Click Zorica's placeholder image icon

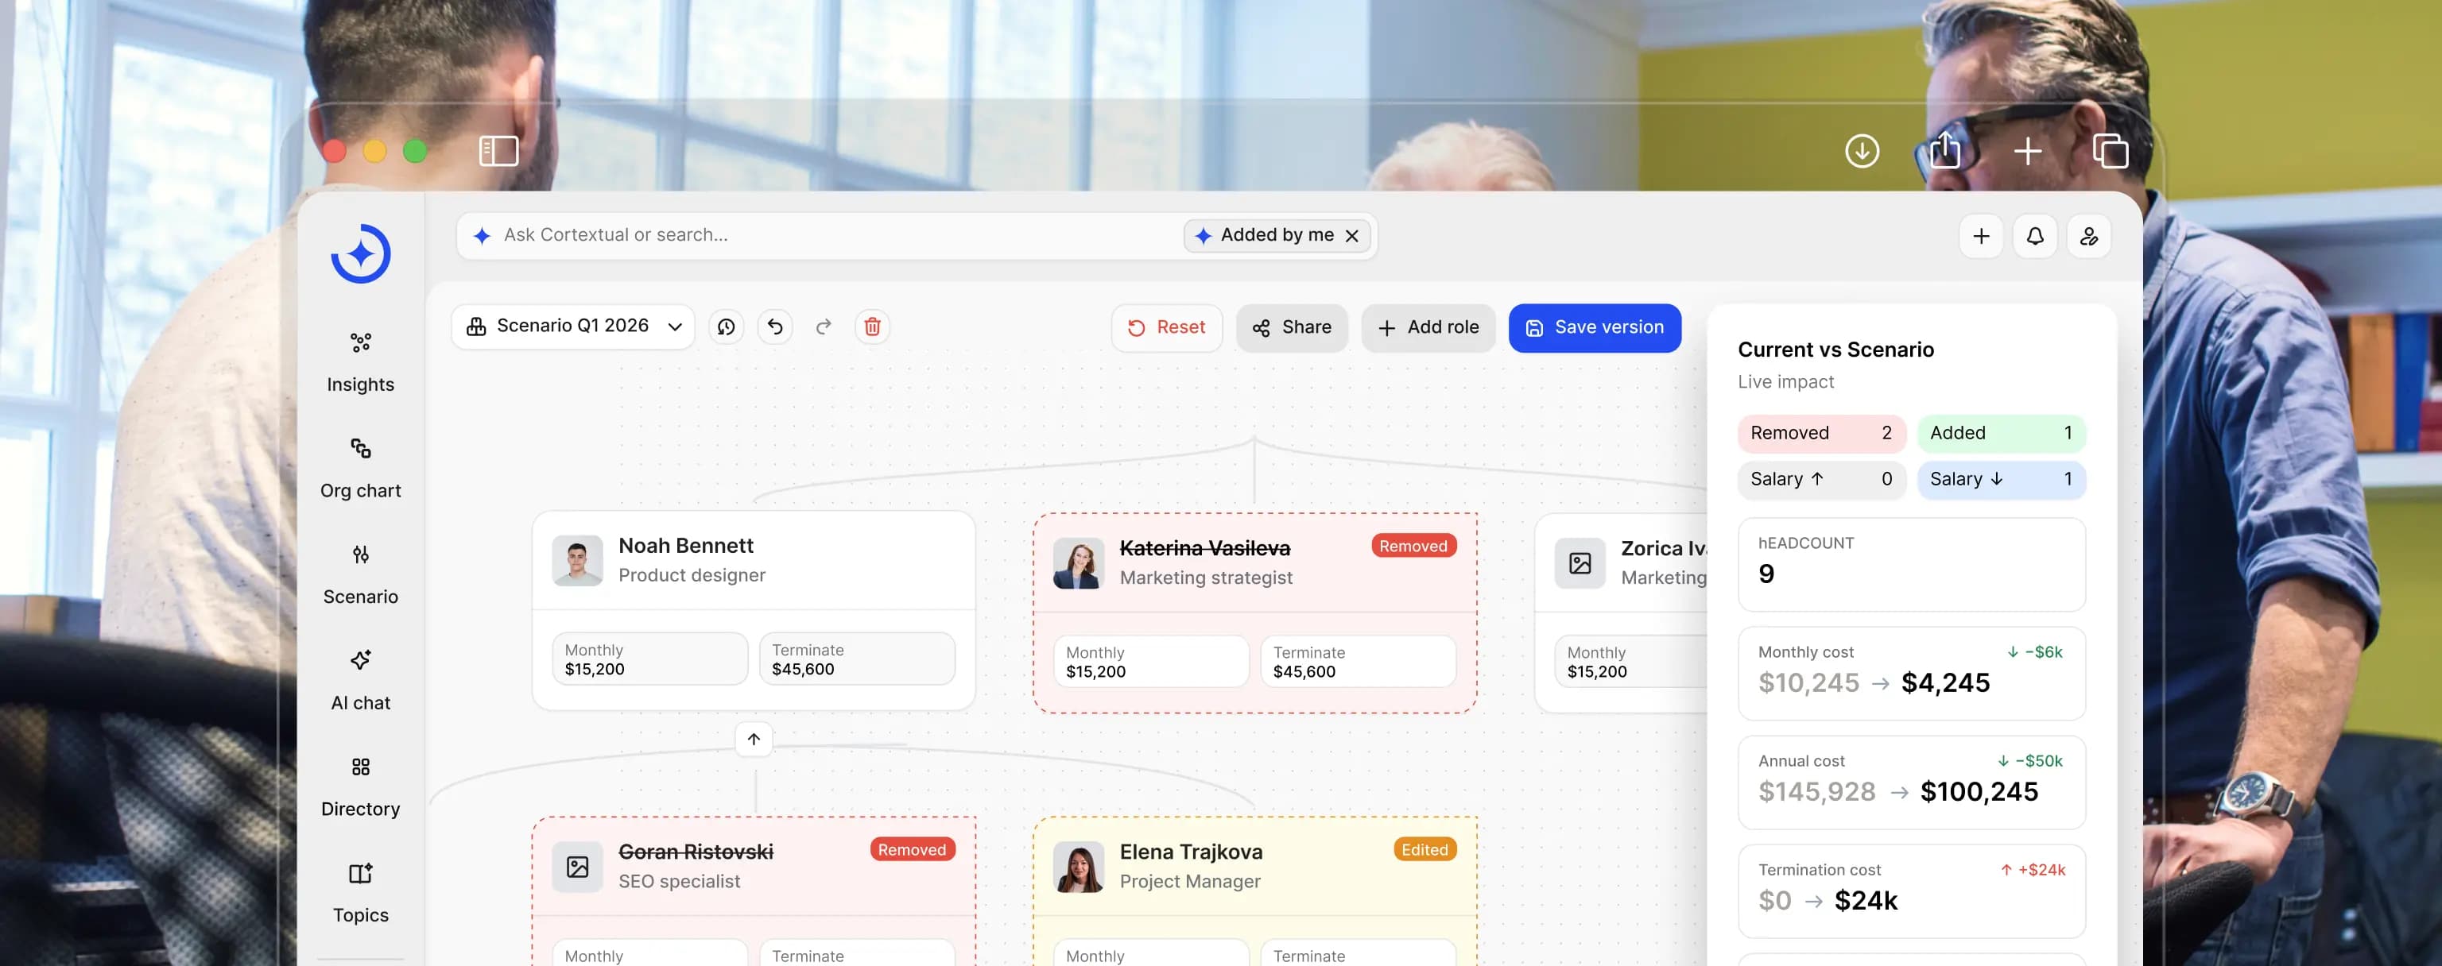pyautogui.click(x=1580, y=563)
